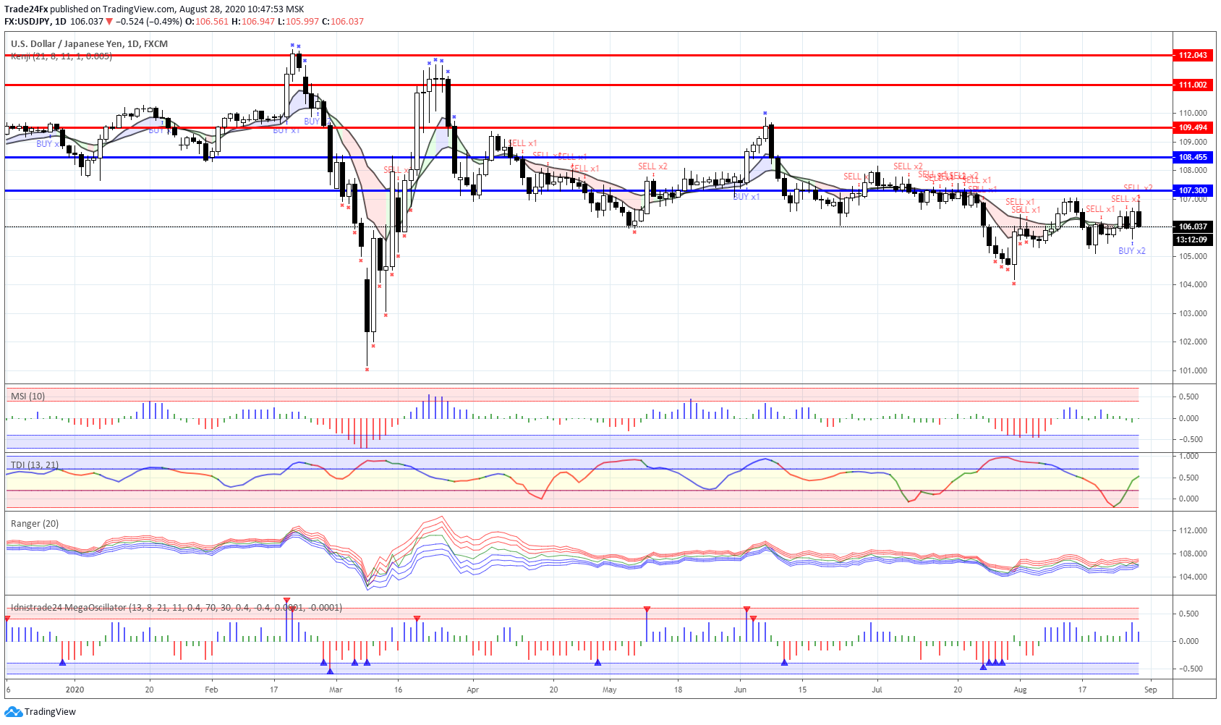Click the 101.000 price axis value

[x=1193, y=370]
